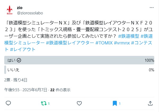Open the share upload icon
The height and width of the screenshot is (112, 159).
pyautogui.click(x=150, y=103)
